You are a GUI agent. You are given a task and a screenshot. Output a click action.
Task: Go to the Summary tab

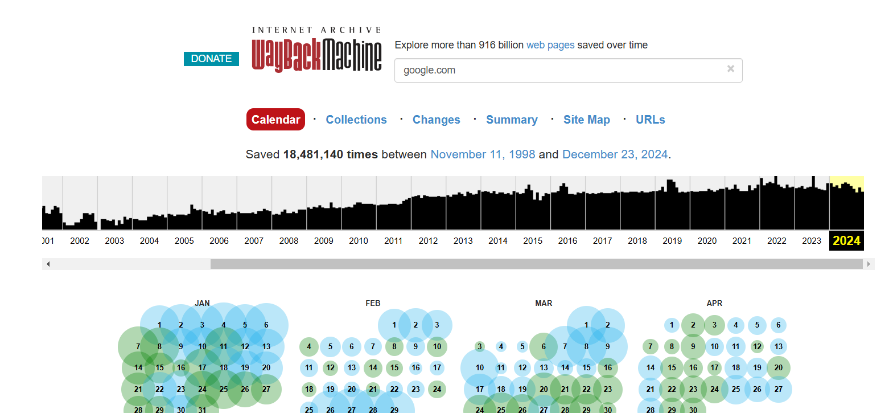tap(511, 120)
